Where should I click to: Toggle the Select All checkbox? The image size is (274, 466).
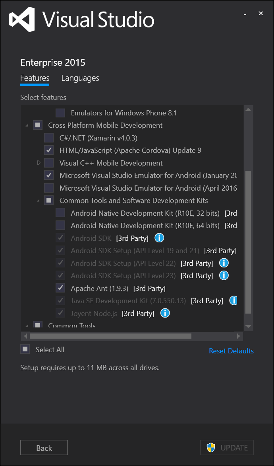tap(25, 349)
